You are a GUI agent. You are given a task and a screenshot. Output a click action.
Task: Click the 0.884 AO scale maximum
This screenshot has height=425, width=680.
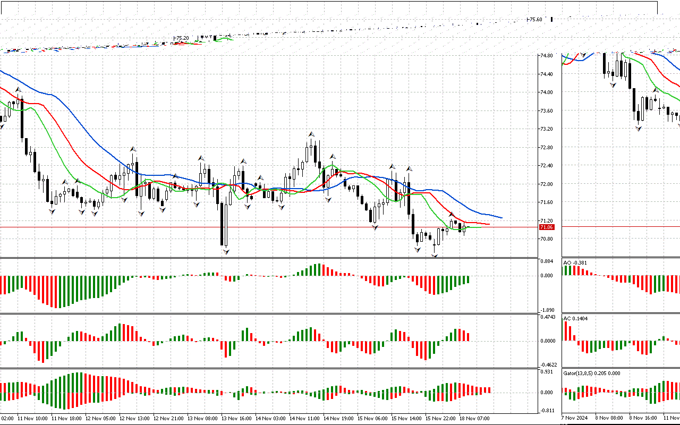[x=546, y=261]
